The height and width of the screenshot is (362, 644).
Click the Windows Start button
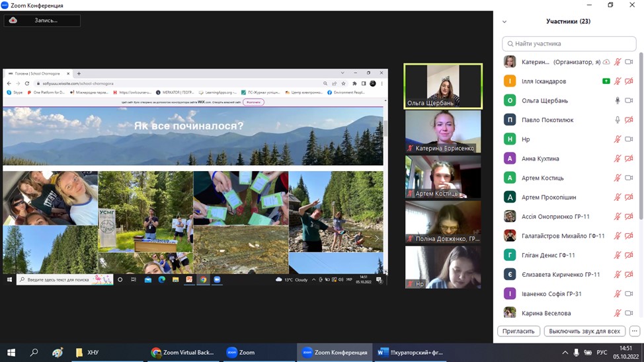coord(11,353)
